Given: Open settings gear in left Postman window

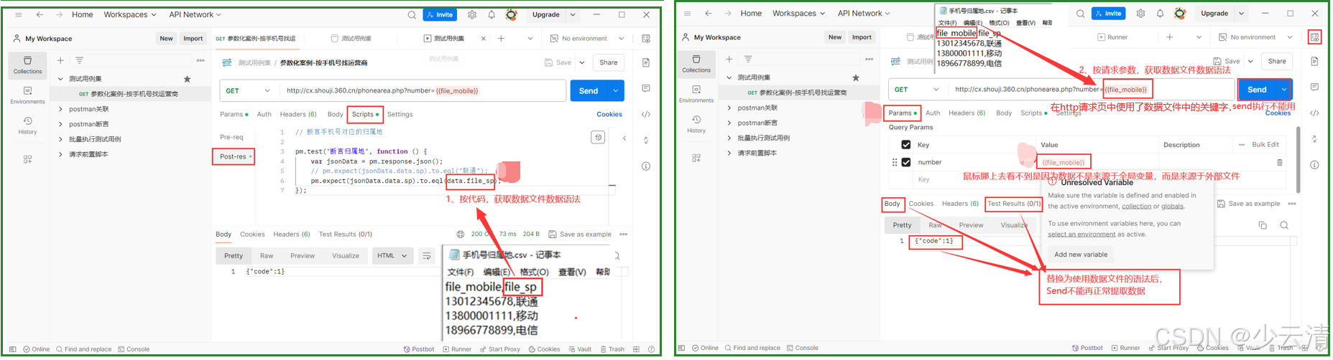Looking at the screenshot, I should (472, 14).
